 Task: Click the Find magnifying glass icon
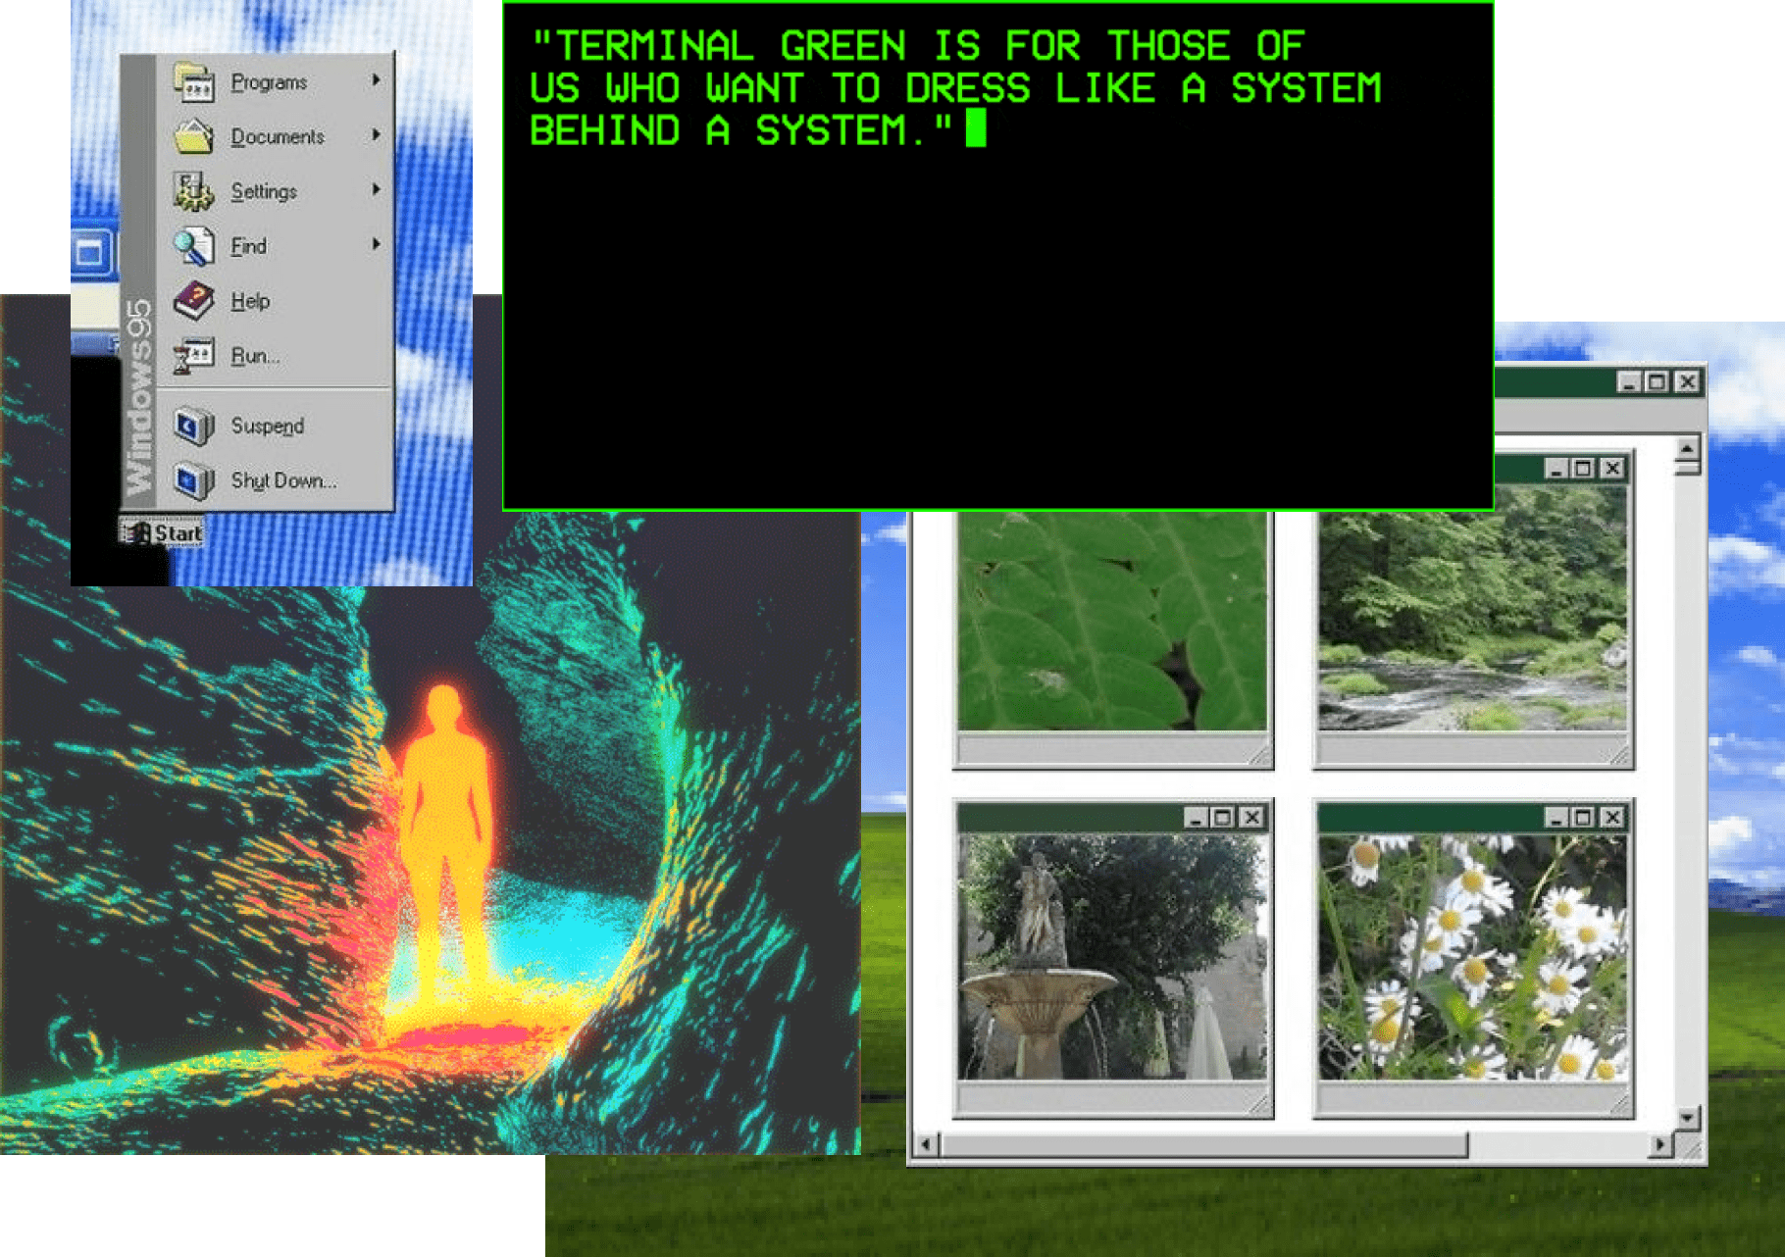193,246
